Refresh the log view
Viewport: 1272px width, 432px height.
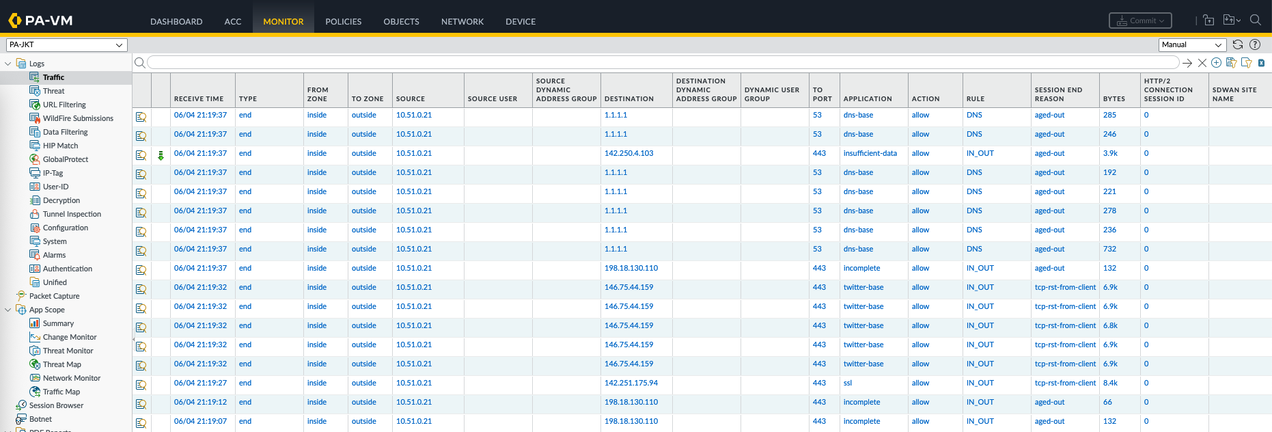1237,44
